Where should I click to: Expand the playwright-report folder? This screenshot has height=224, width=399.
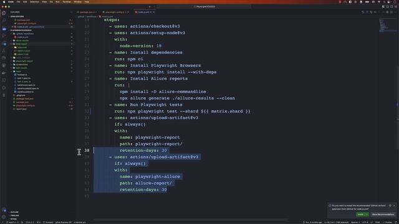point(24,61)
